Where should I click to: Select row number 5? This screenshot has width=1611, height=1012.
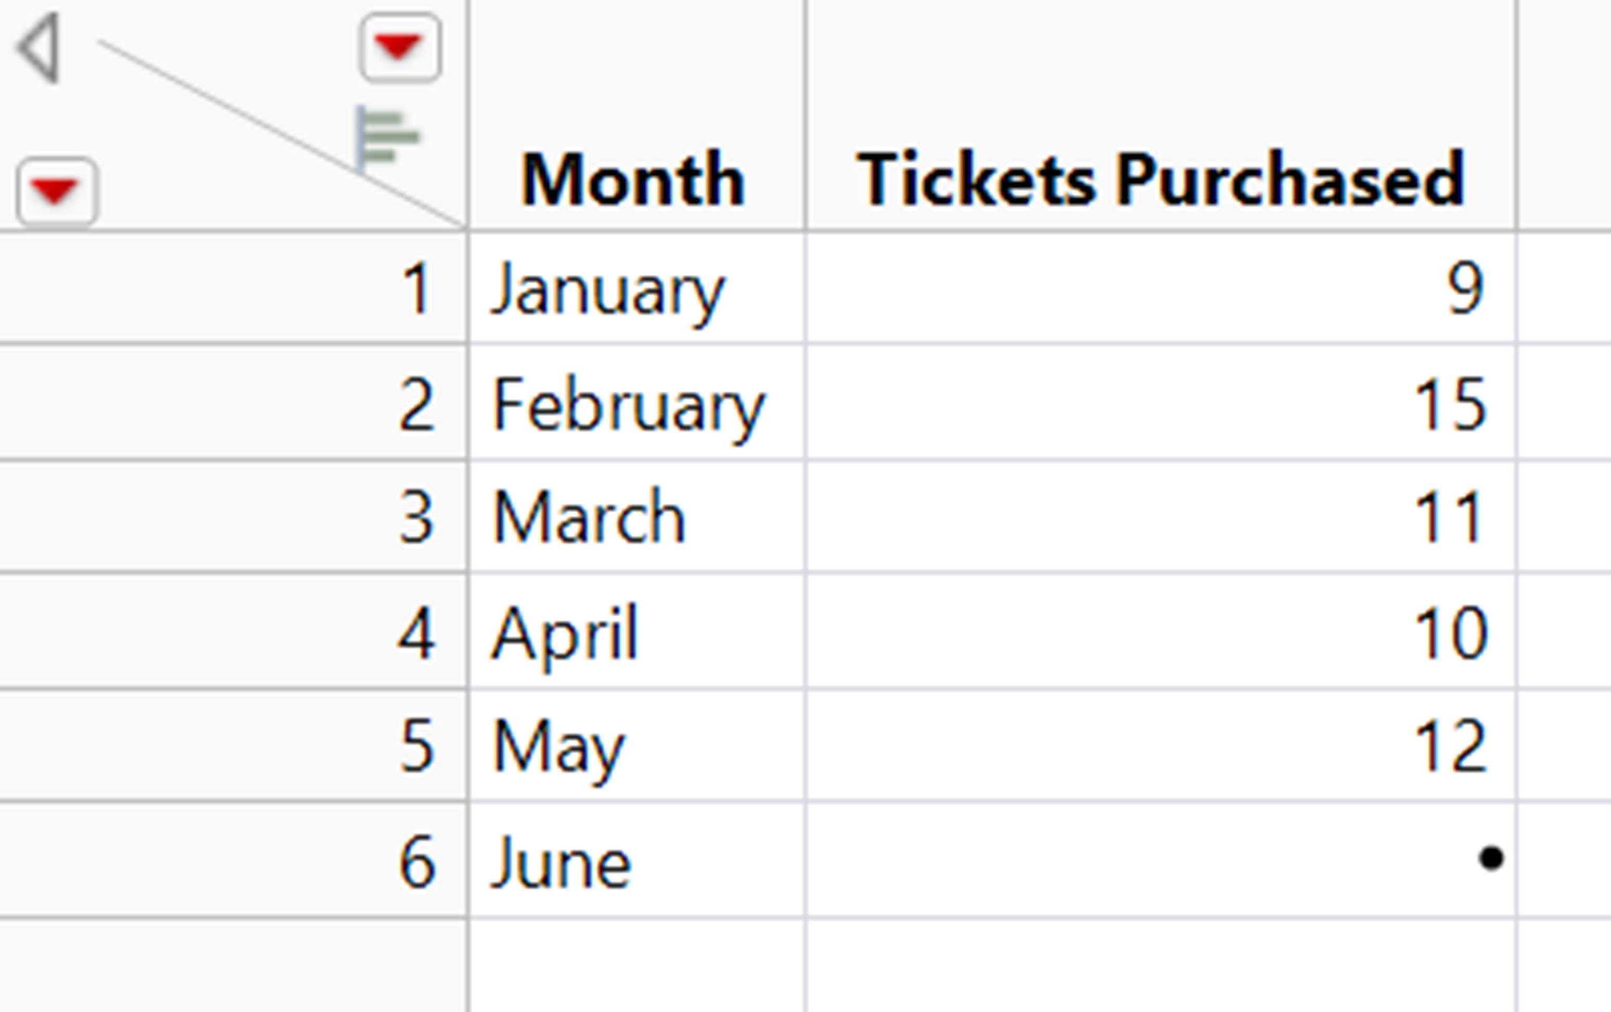(x=233, y=744)
